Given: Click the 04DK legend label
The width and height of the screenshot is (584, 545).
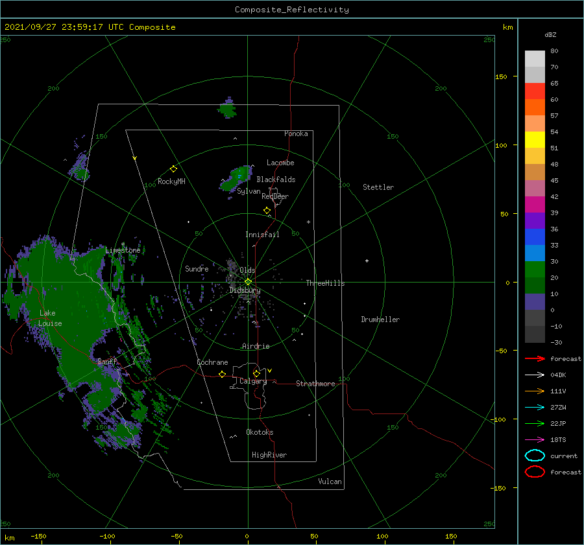Looking at the screenshot, I should (x=558, y=375).
